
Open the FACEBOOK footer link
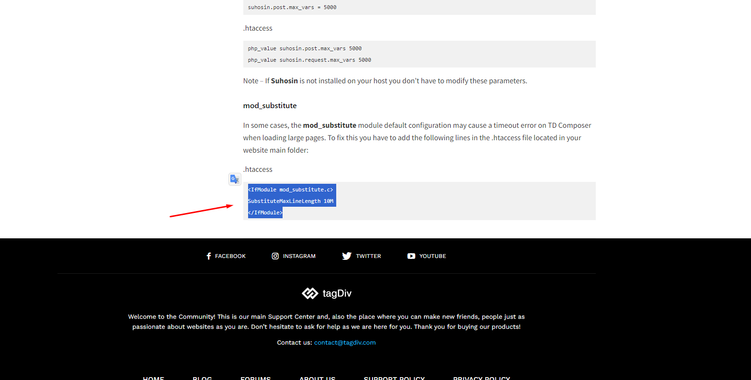pyautogui.click(x=230, y=256)
